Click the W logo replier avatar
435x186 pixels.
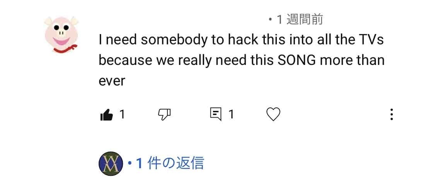[111, 163]
